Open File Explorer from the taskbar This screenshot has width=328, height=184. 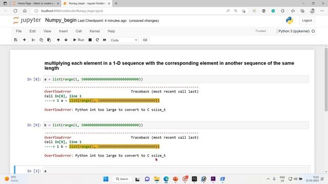coord(157,179)
